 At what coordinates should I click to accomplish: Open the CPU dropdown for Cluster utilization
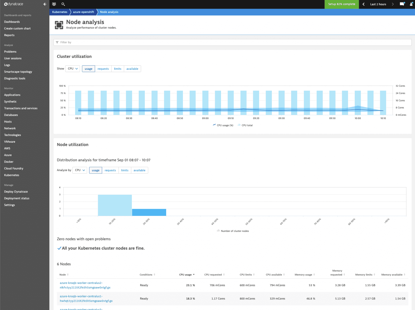72,69
